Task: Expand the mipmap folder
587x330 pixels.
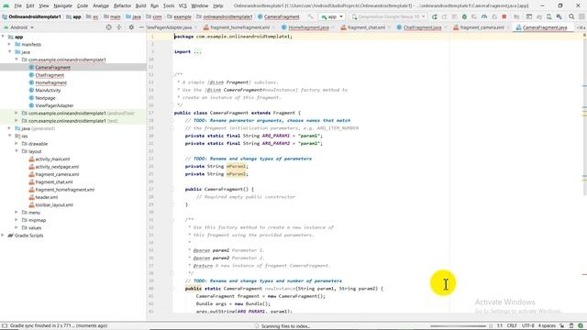Action: 17,220
